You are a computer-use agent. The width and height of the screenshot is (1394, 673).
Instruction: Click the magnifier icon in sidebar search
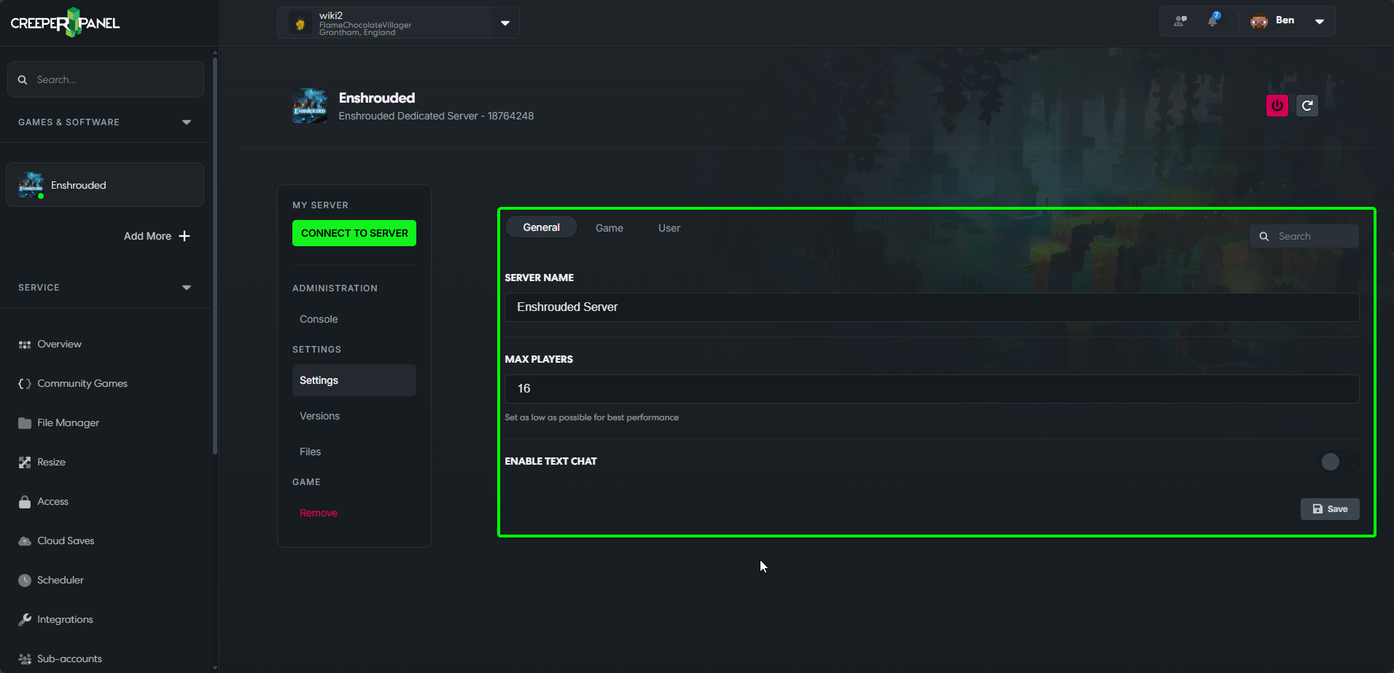click(x=23, y=80)
